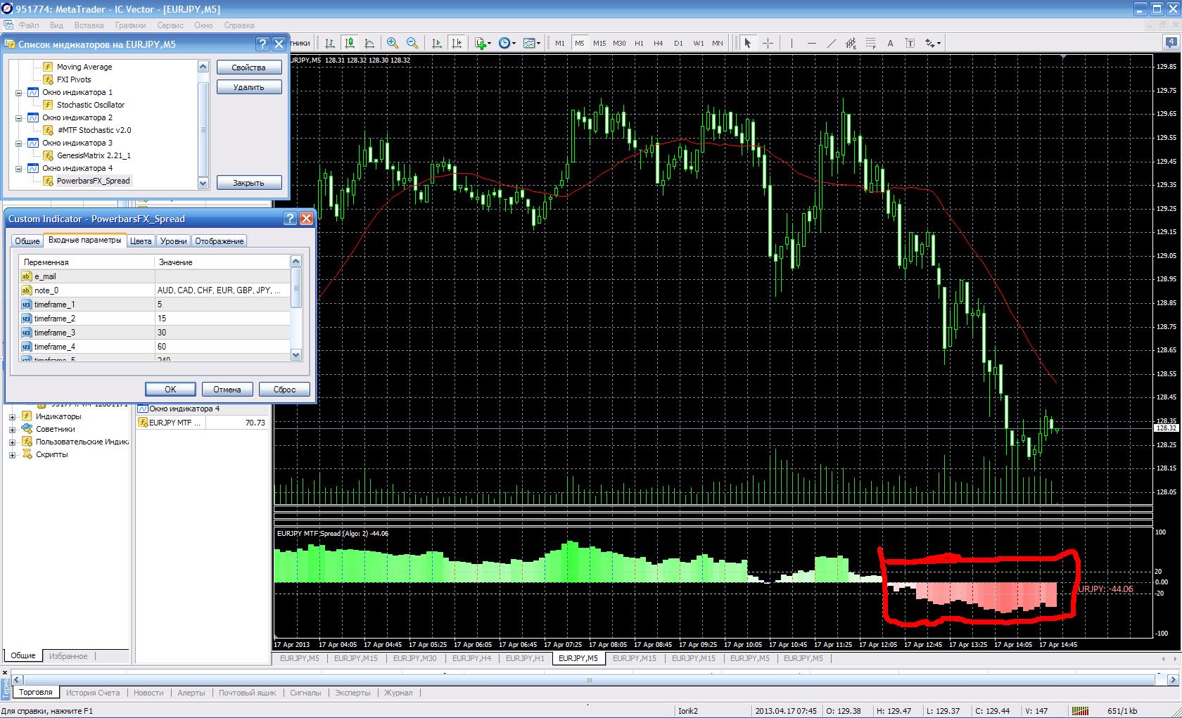Draw a vertical line tool
The height and width of the screenshot is (718, 1182).
792,43
